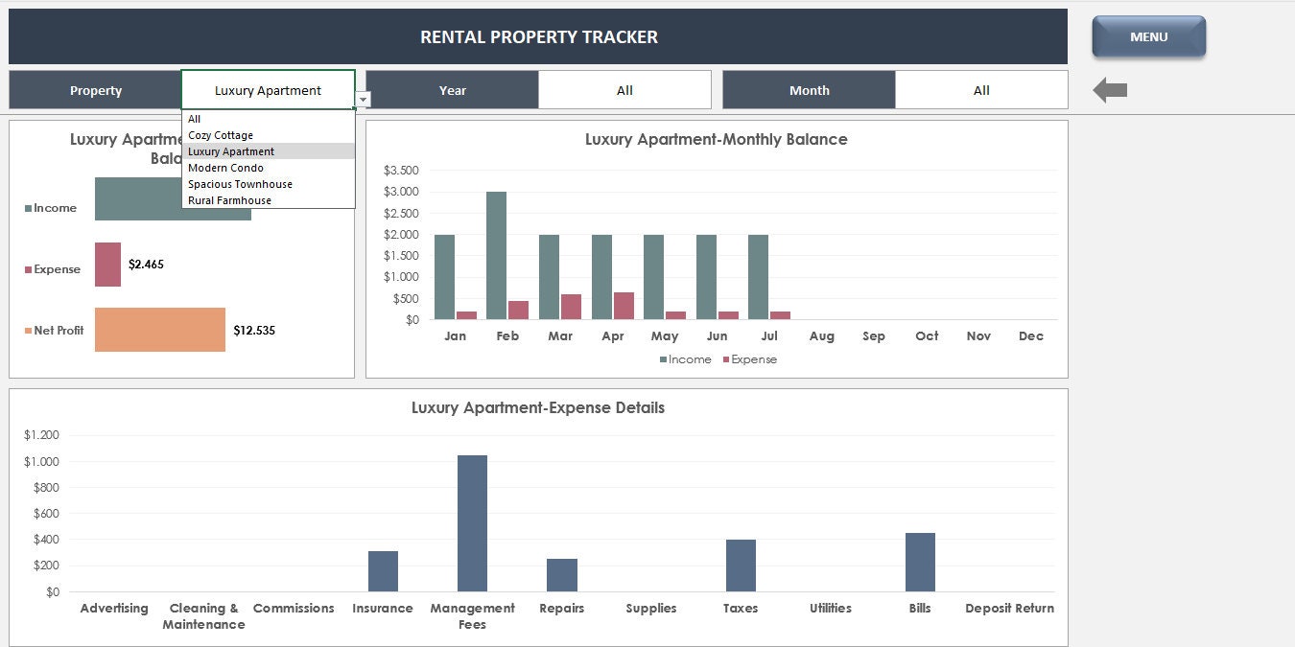Screen dimensions: 1295x647
Task: Click the Management Fees expense bar
Action: point(472,522)
